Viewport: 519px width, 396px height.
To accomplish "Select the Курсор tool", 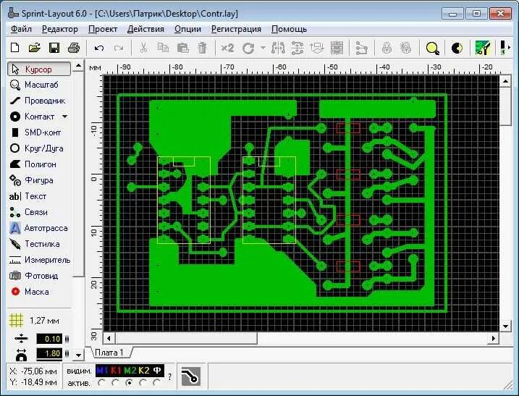I will click(x=39, y=69).
